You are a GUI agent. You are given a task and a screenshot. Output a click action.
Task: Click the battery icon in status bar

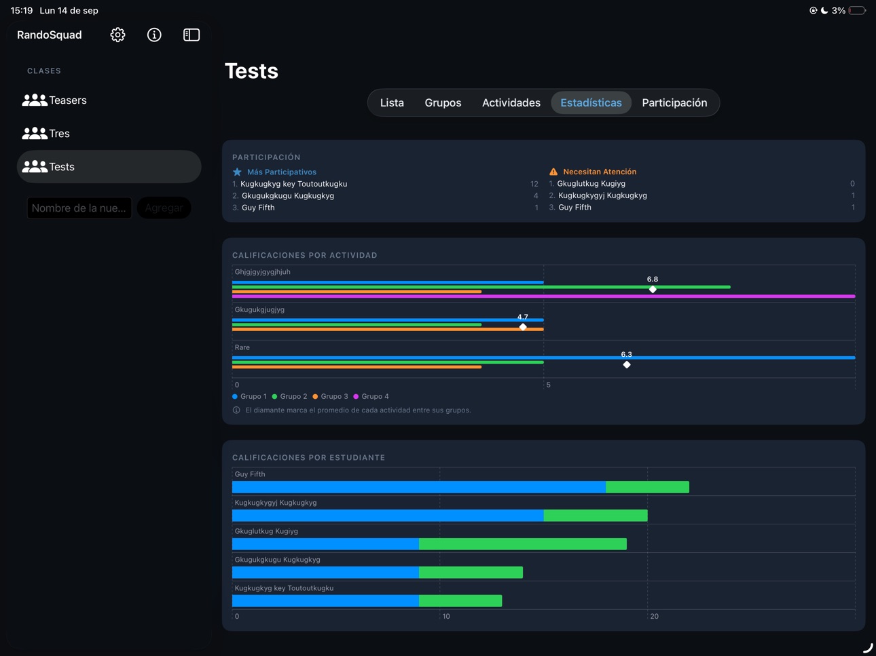(x=858, y=11)
